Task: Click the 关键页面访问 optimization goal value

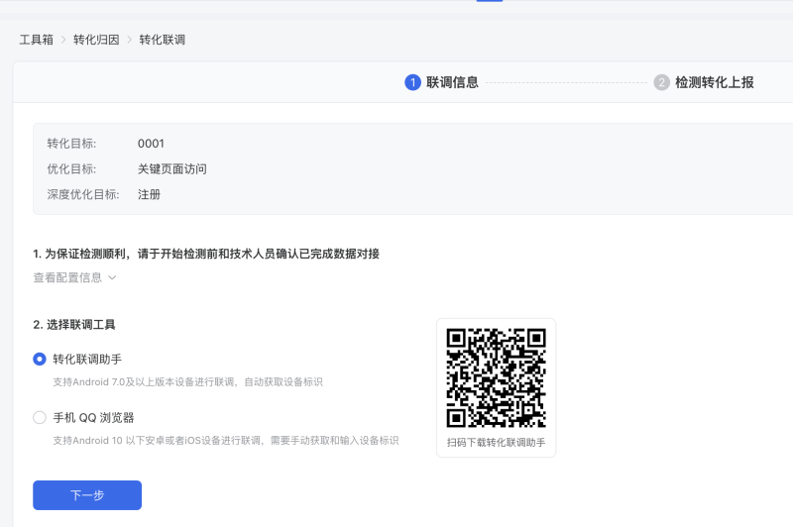Action: (171, 168)
